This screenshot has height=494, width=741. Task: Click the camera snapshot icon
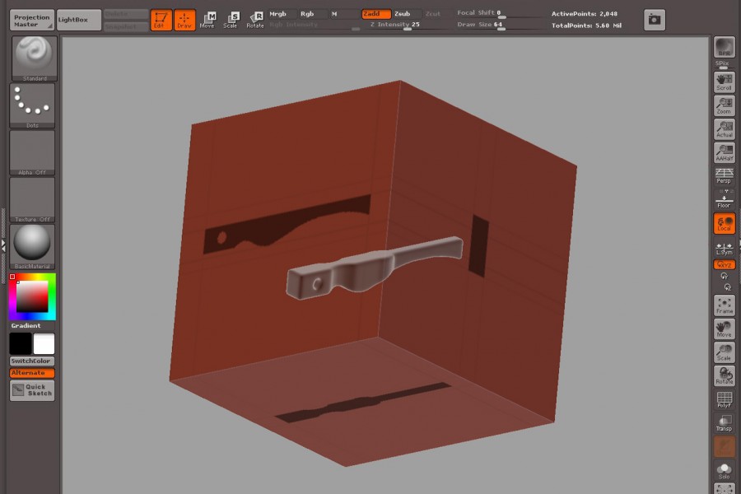pos(654,19)
